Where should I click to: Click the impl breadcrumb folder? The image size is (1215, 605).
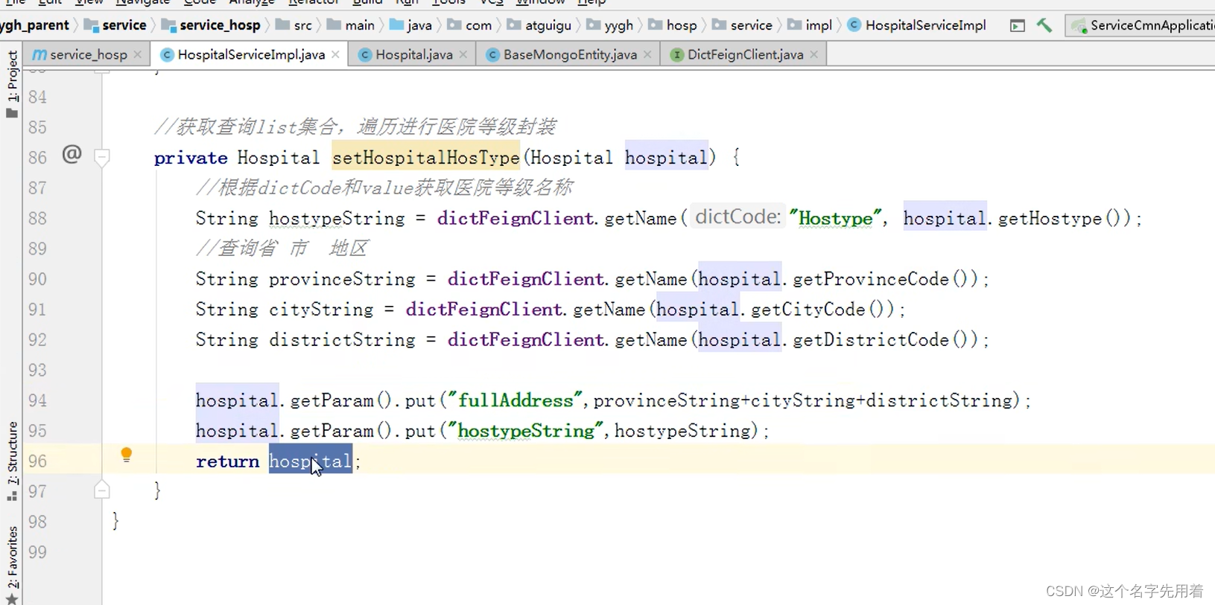pos(810,25)
